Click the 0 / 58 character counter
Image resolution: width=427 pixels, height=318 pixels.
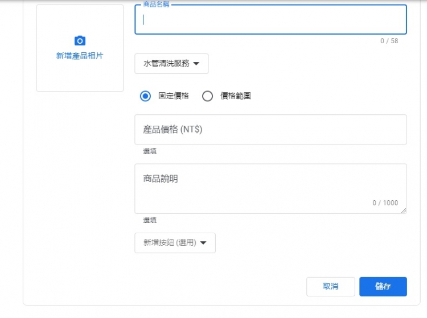(x=389, y=41)
